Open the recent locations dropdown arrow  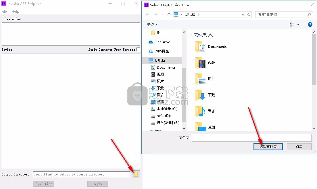tap(162, 15)
